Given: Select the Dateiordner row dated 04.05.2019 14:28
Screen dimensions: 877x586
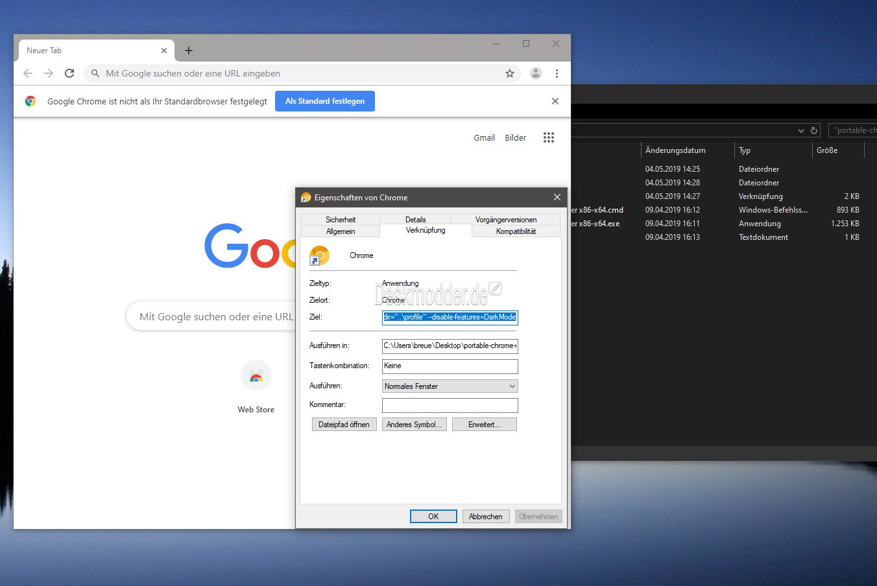Looking at the screenshot, I should click(x=717, y=183).
